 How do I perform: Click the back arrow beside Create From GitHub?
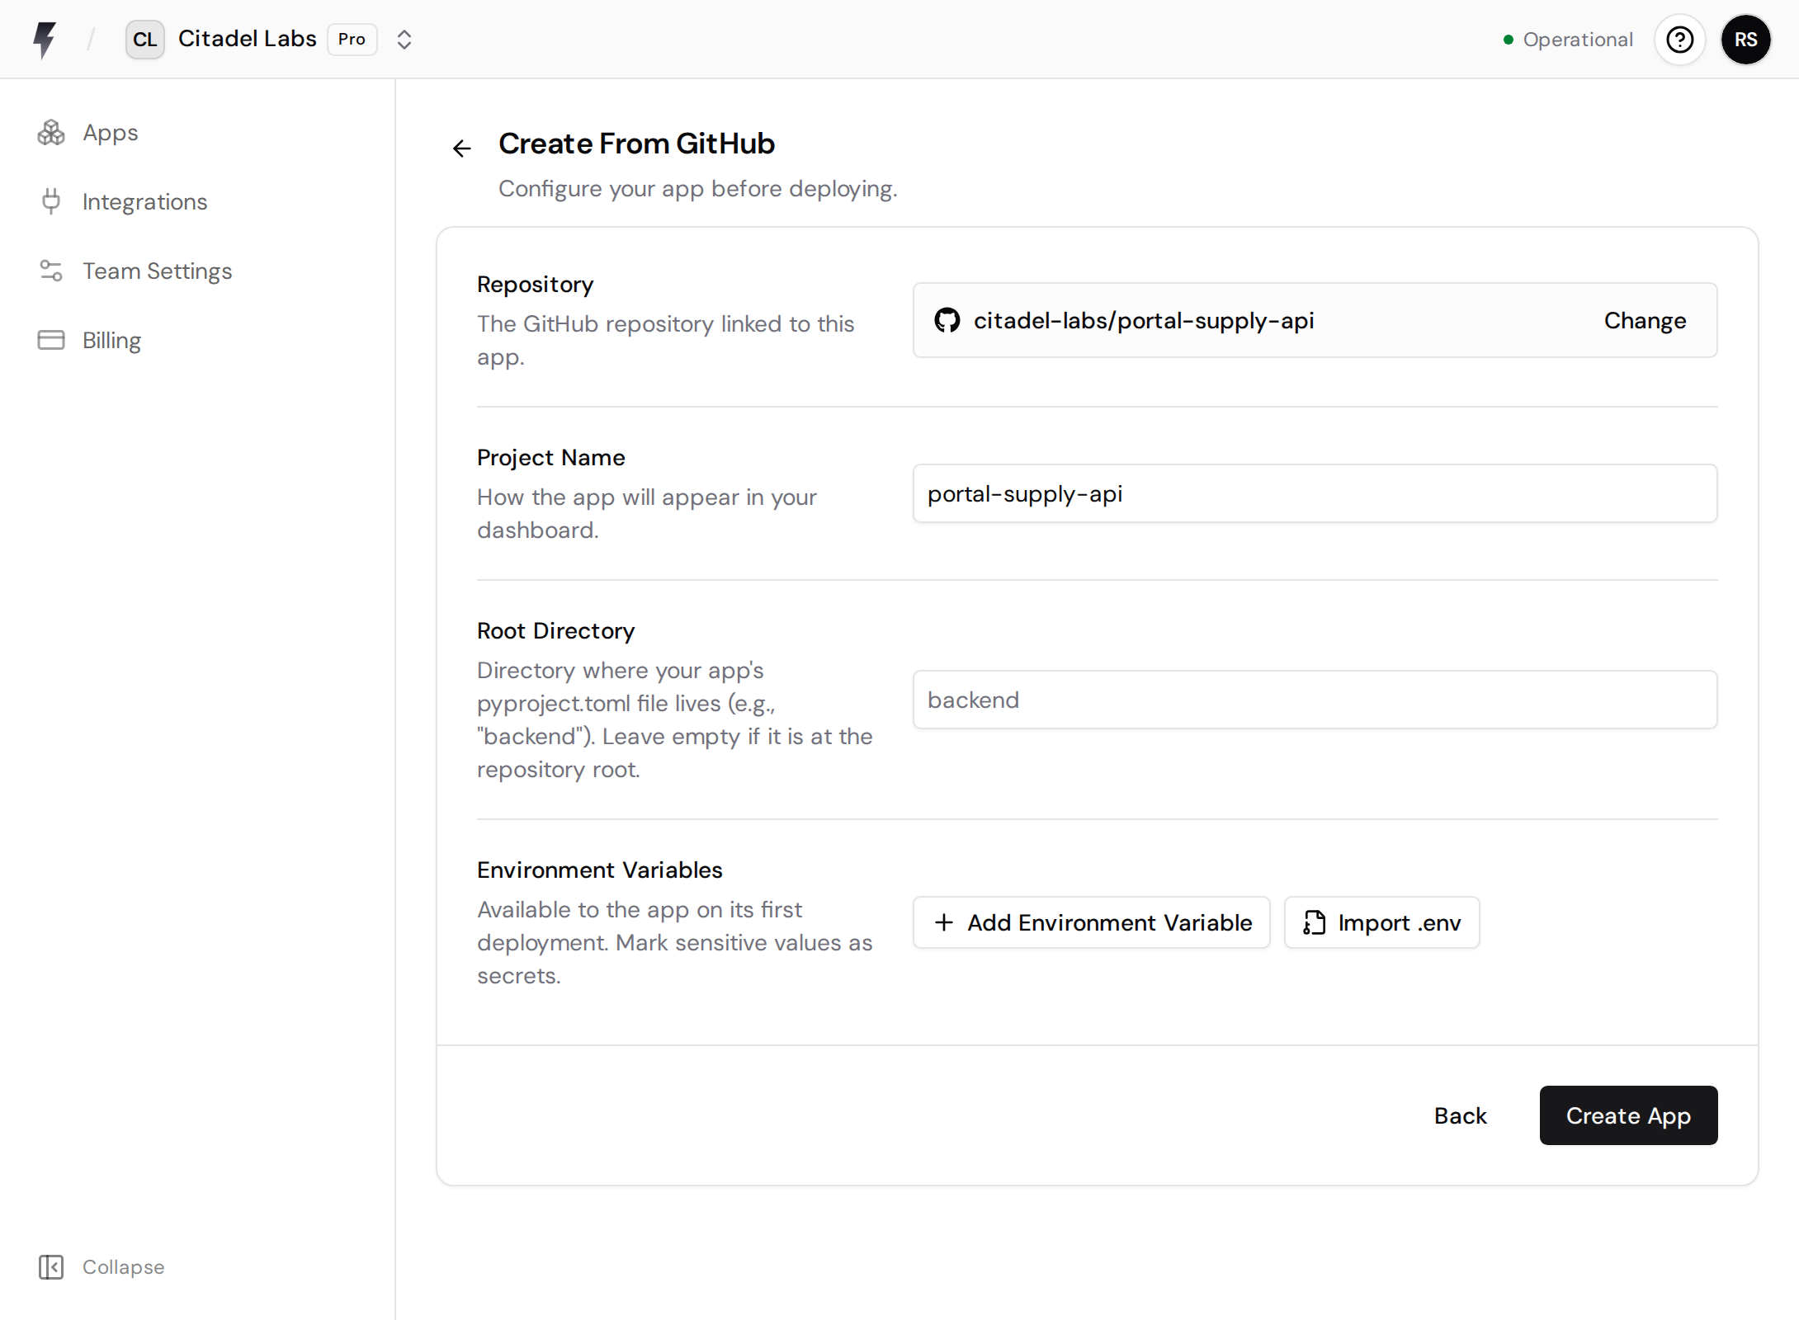[x=462, y=148]
